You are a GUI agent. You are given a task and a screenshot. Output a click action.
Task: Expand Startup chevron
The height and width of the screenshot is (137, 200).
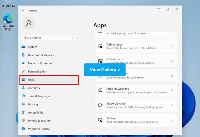coord(172,120)
